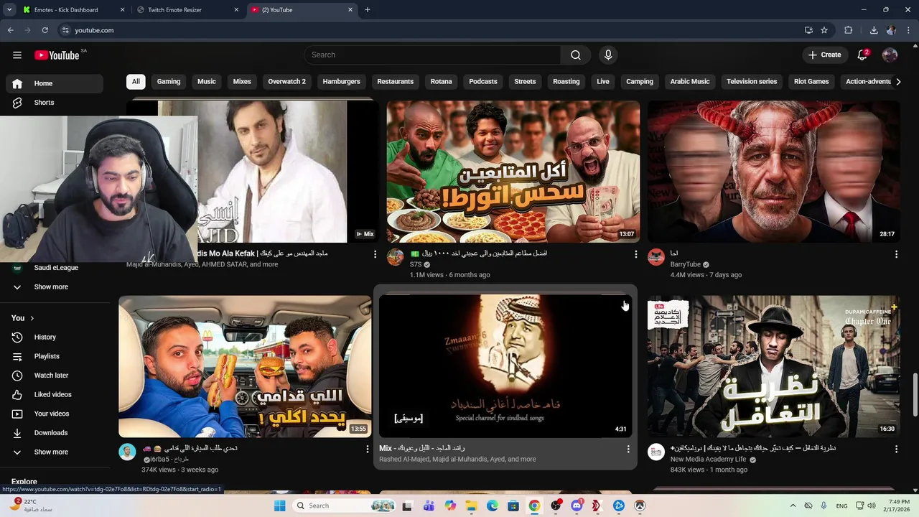Open the 13:55 car food challenge thumbnail
The image size is (919, 517).
pos(245,366)
